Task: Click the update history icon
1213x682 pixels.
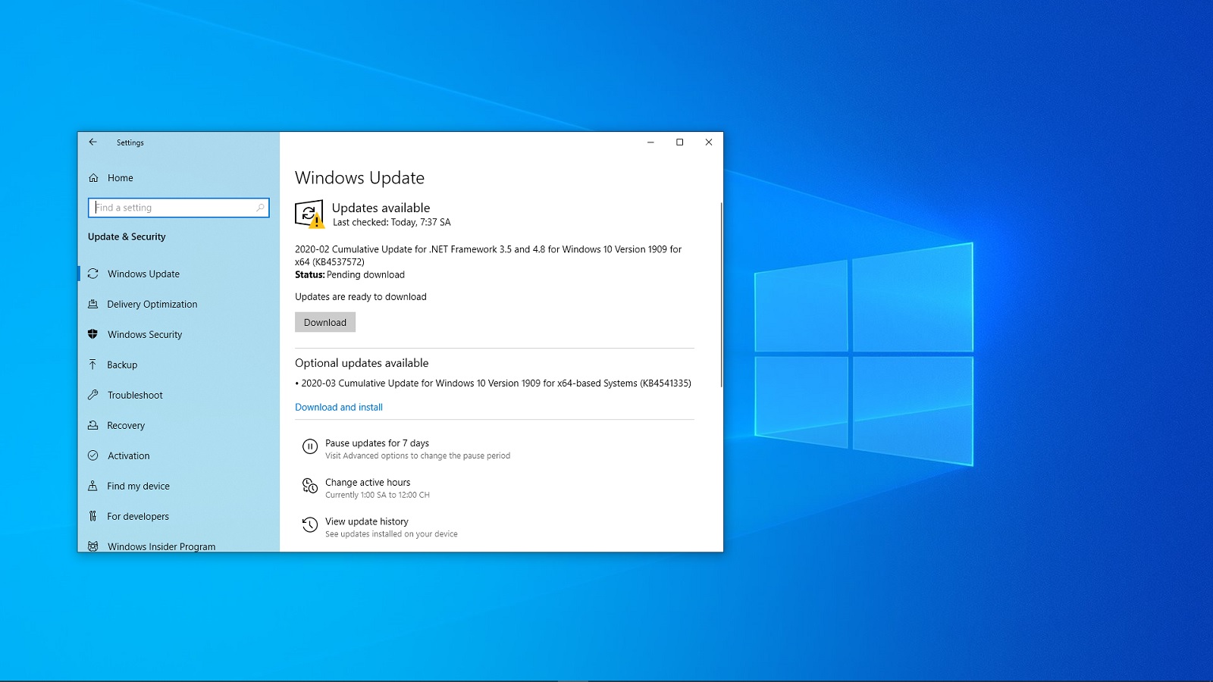Action: (310, 524)
